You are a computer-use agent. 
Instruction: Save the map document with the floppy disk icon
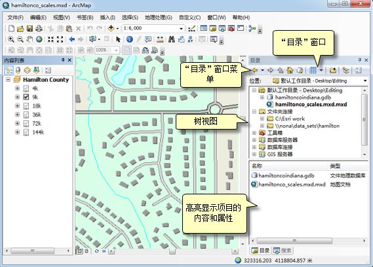[x=29, y=29]
